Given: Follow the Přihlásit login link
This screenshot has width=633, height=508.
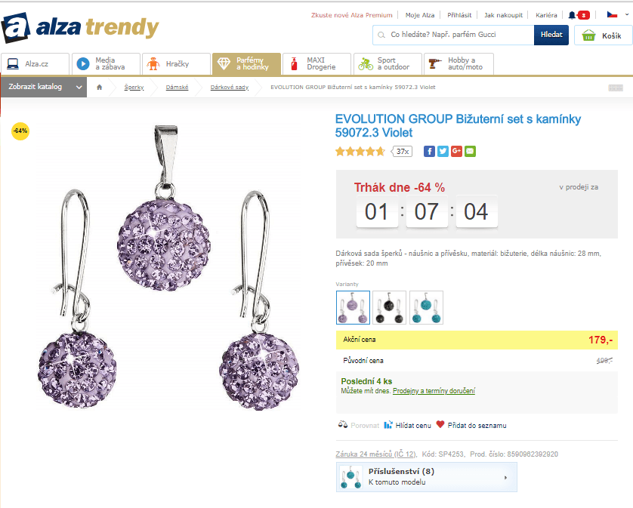Looking at the screenshot, I should (x=459, y=15).
